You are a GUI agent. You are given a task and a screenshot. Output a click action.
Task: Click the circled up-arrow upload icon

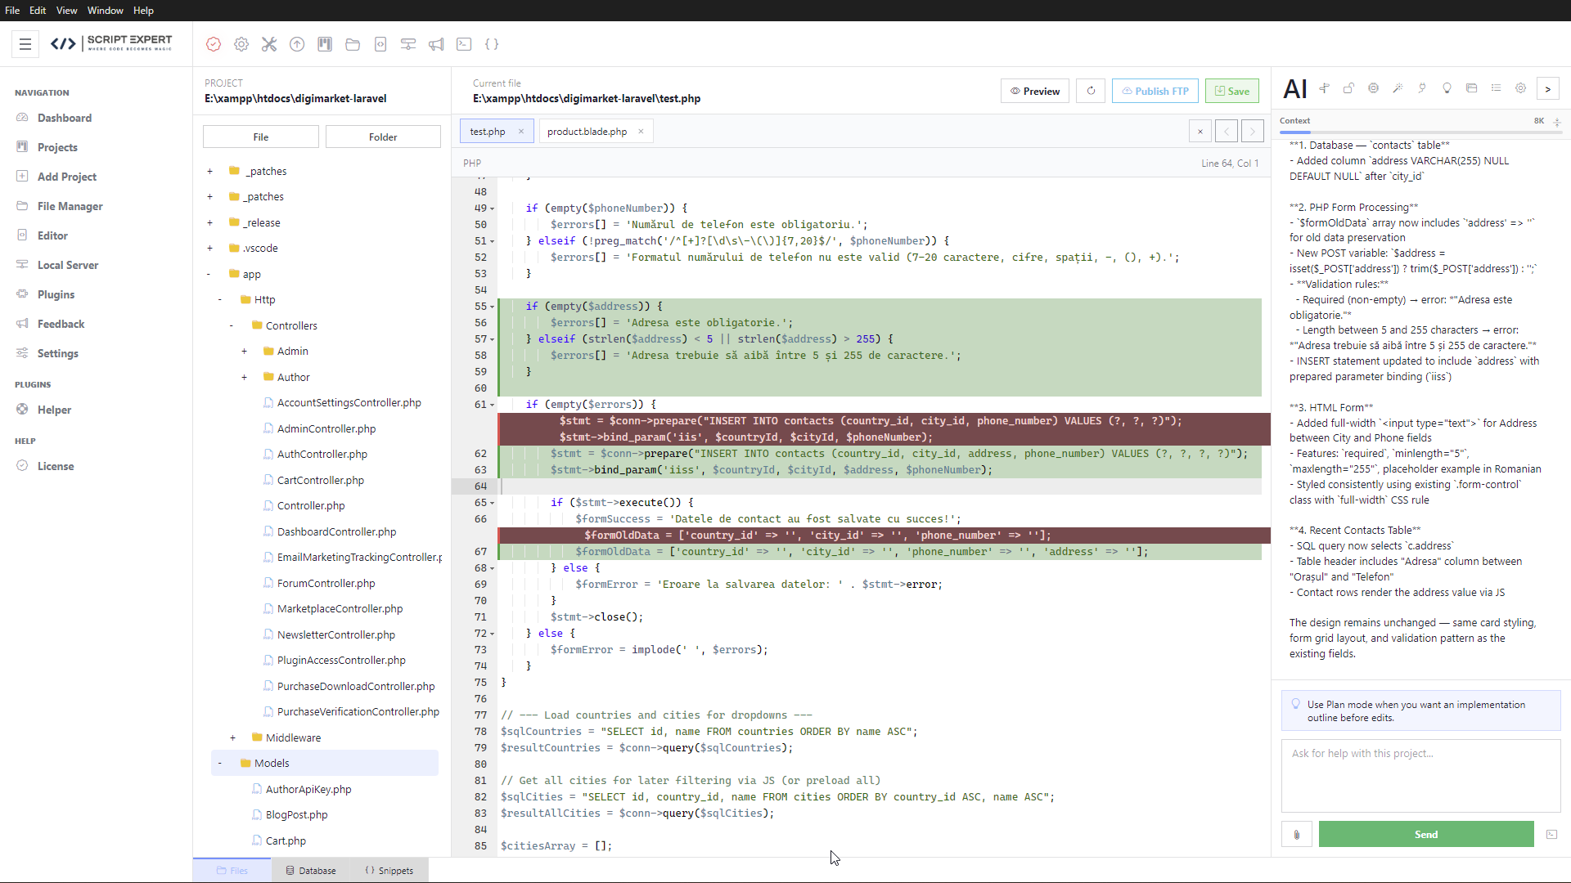click(x=297, y=44)
